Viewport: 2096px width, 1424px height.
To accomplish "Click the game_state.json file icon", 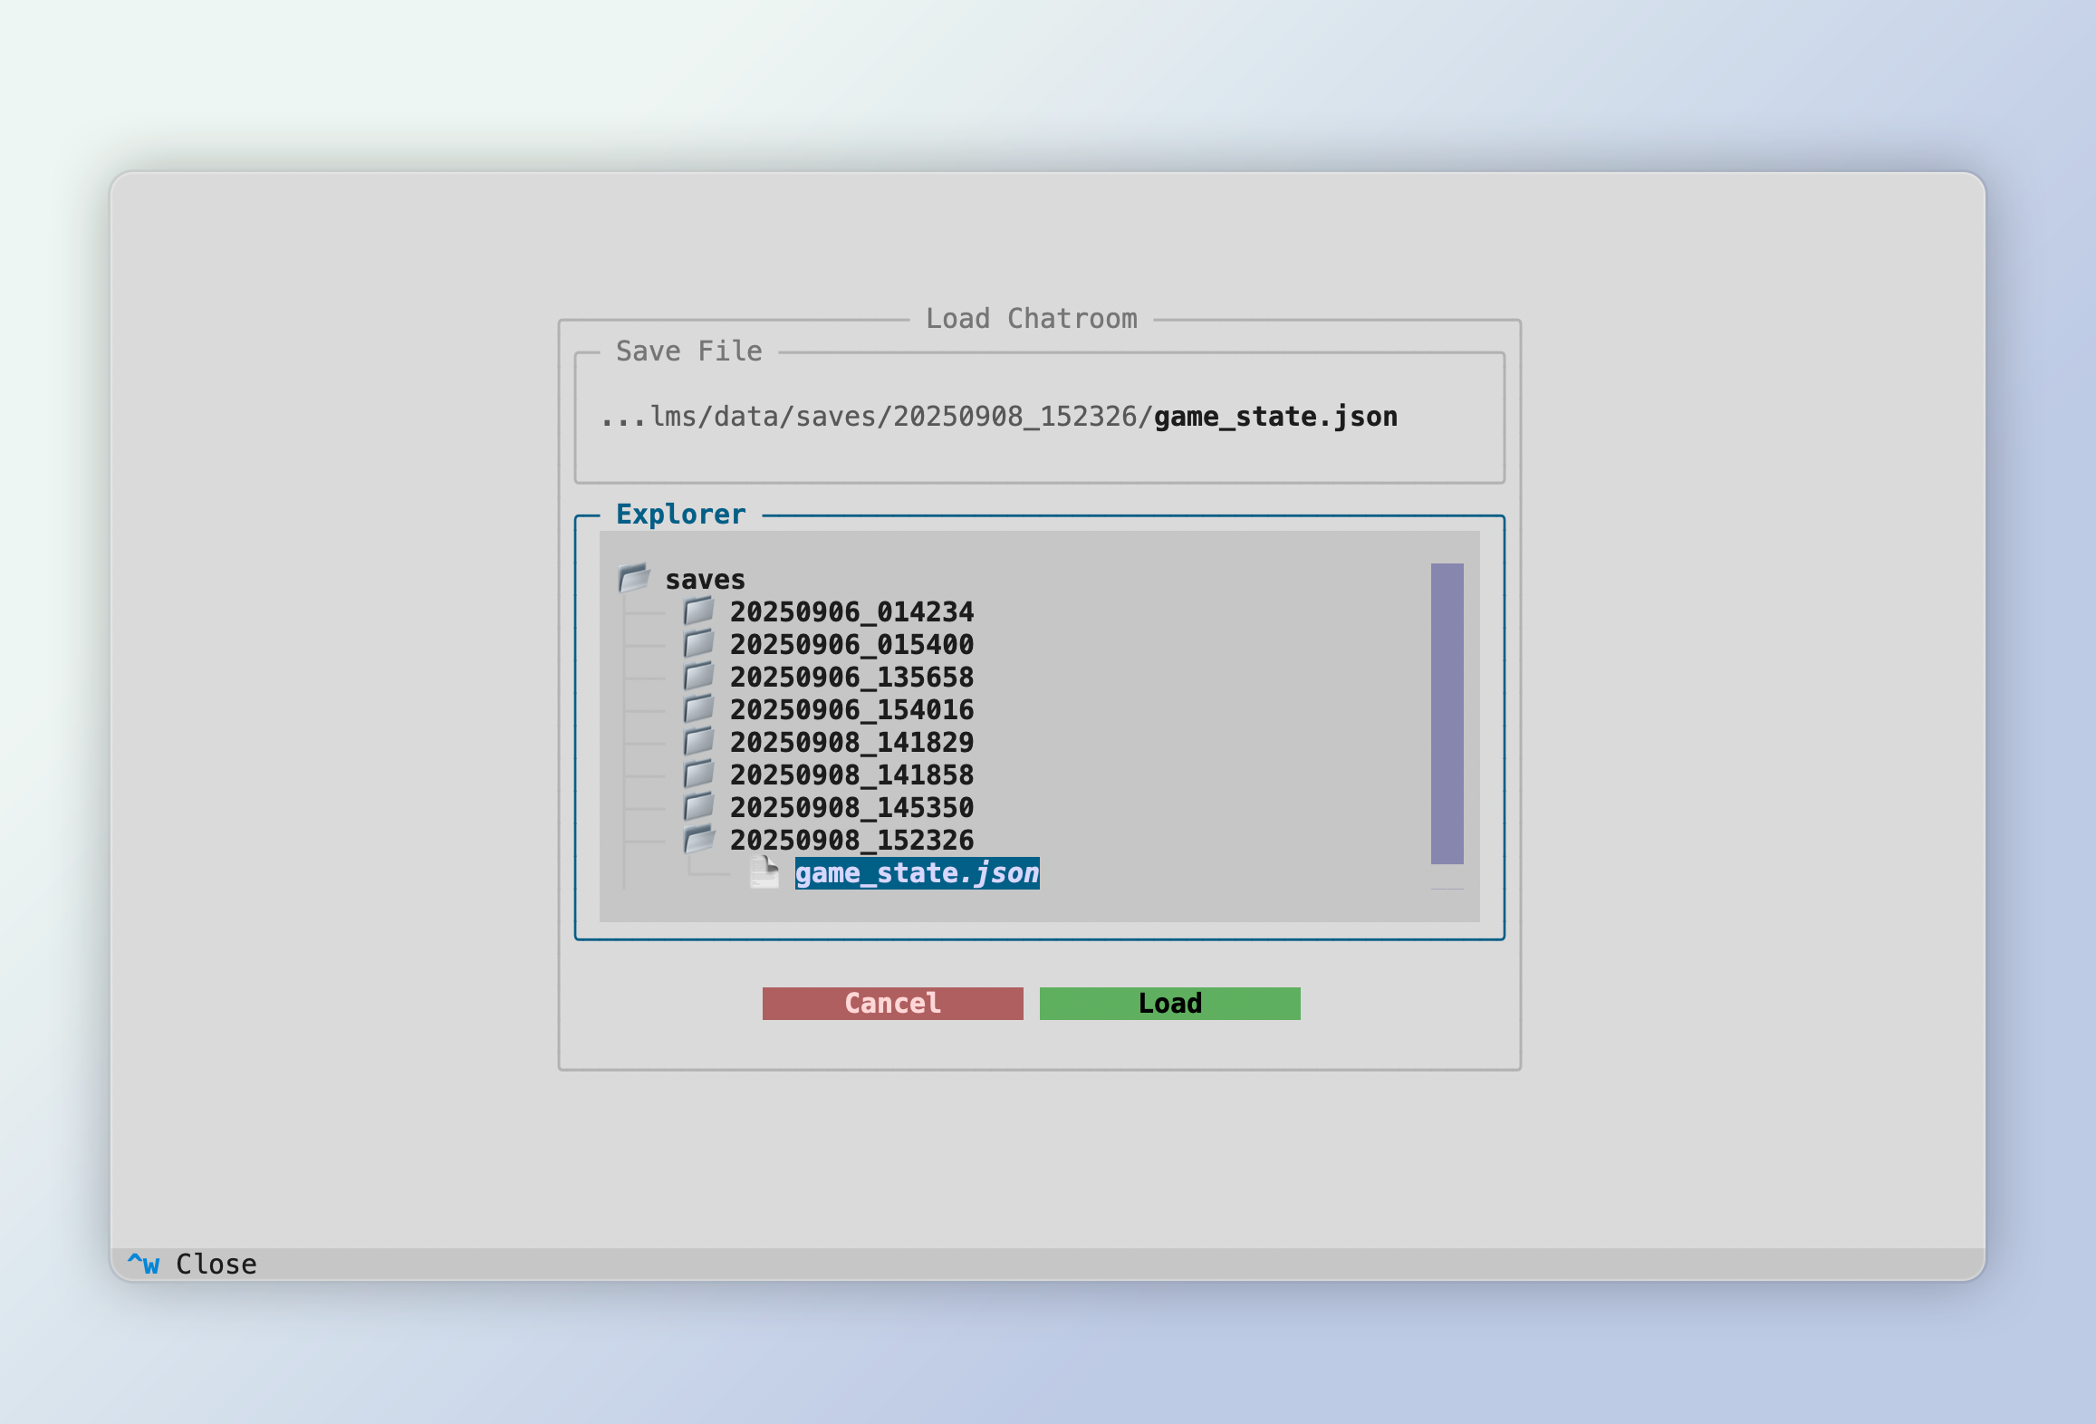I will [764, 872].
